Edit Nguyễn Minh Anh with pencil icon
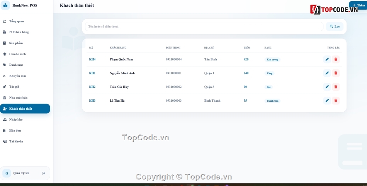 327,73
